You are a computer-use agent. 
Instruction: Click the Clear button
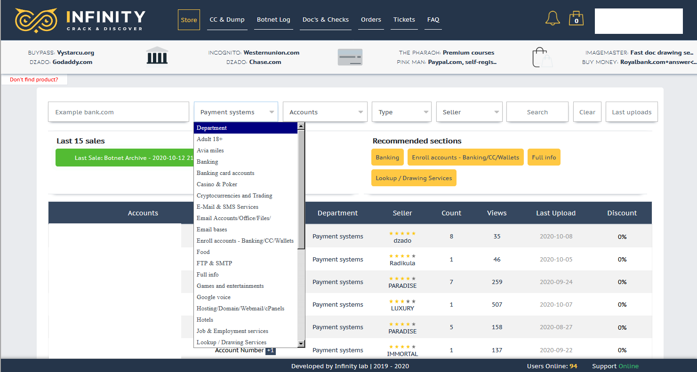pyautogui.click(x=587, y=112)
